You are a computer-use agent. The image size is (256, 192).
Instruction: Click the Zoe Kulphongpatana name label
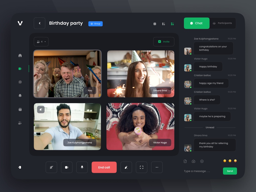(80, 143)
